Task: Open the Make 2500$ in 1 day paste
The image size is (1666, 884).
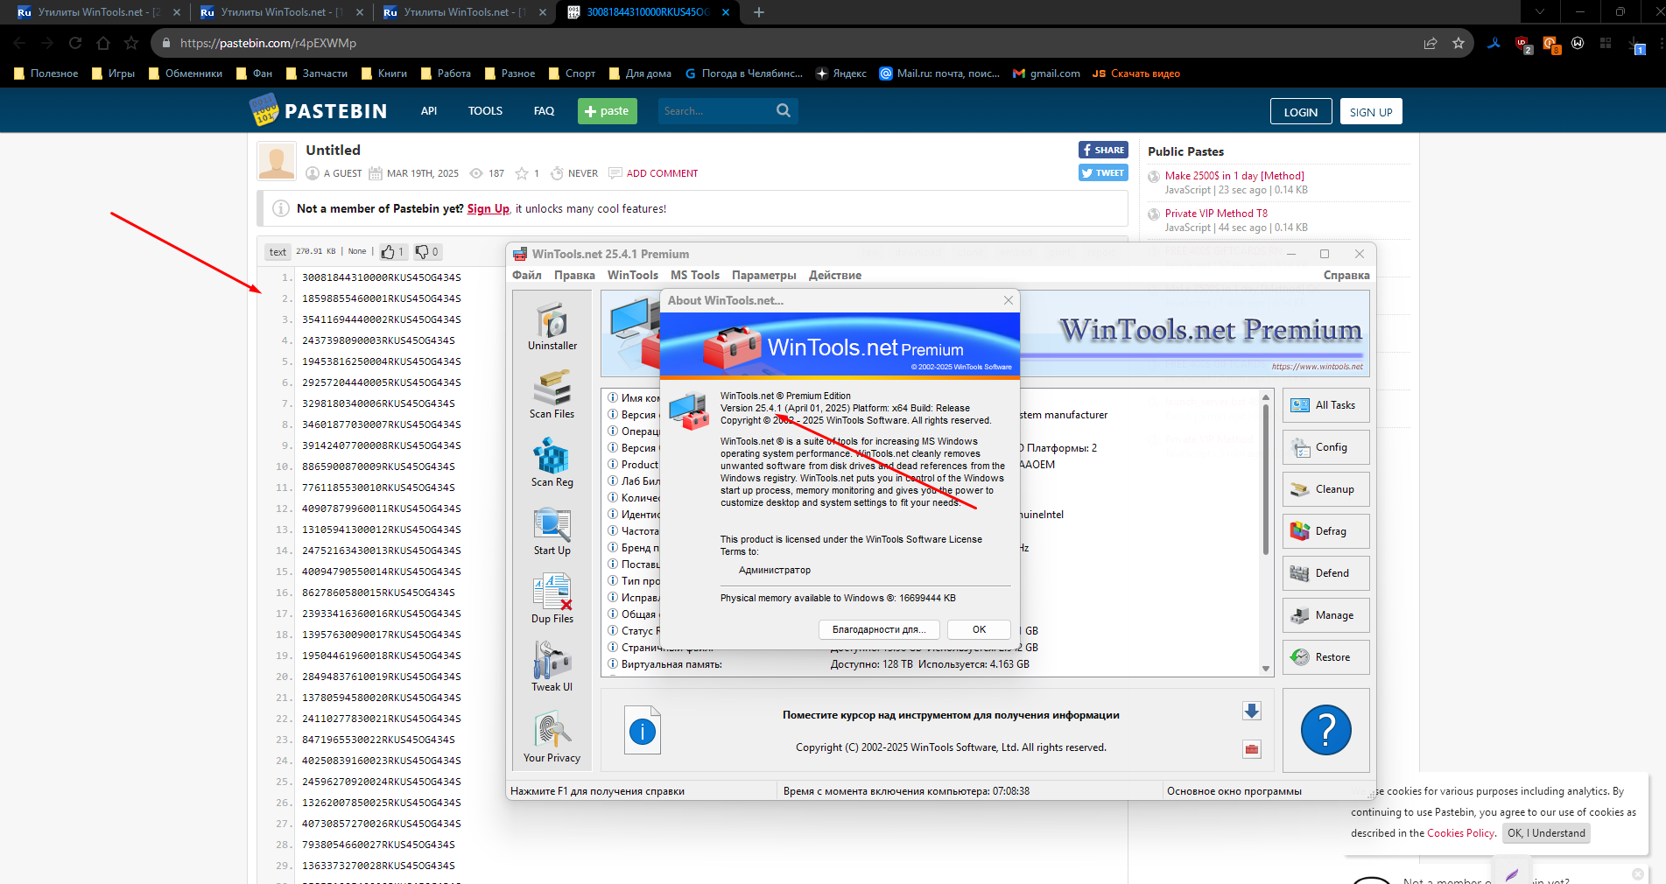Action: click(x=1234, y=176)
